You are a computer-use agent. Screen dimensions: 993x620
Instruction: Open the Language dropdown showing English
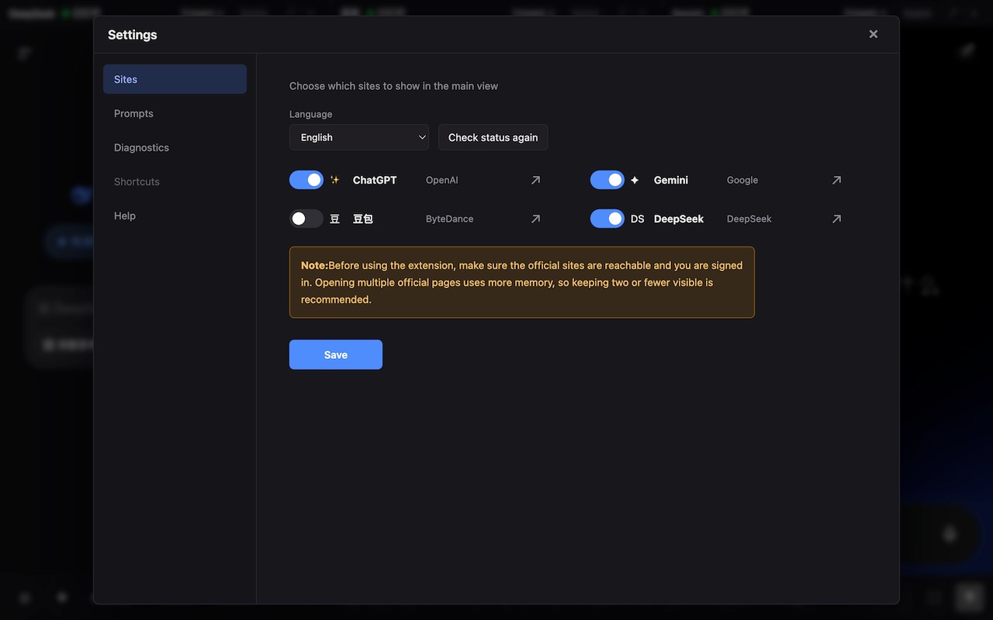coord(359,137)
